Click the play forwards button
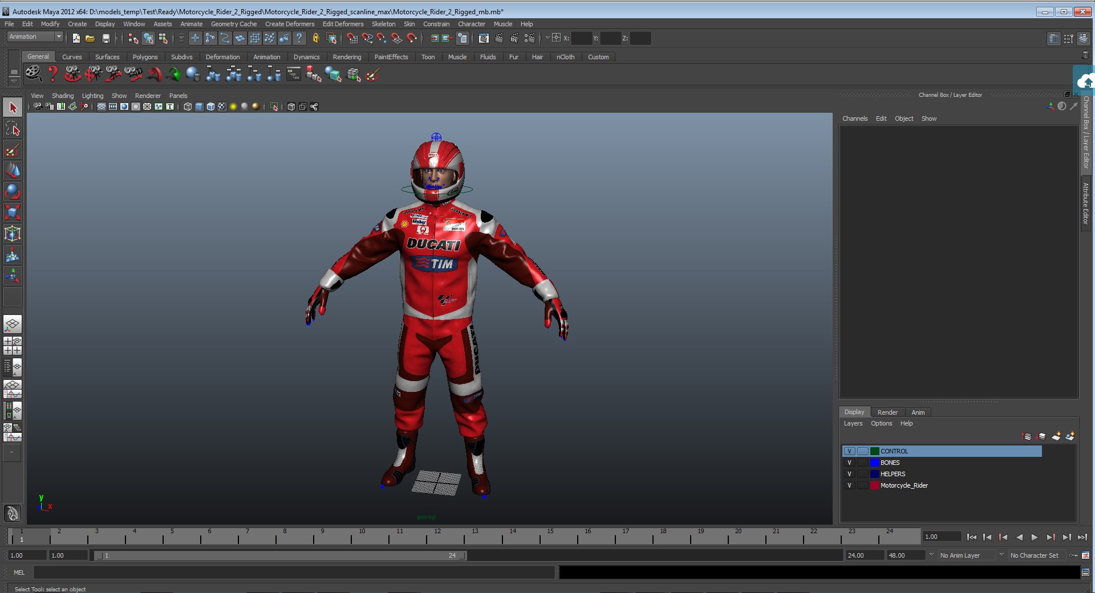Viewport: 1095px width, 593px height. point(1035,537)
